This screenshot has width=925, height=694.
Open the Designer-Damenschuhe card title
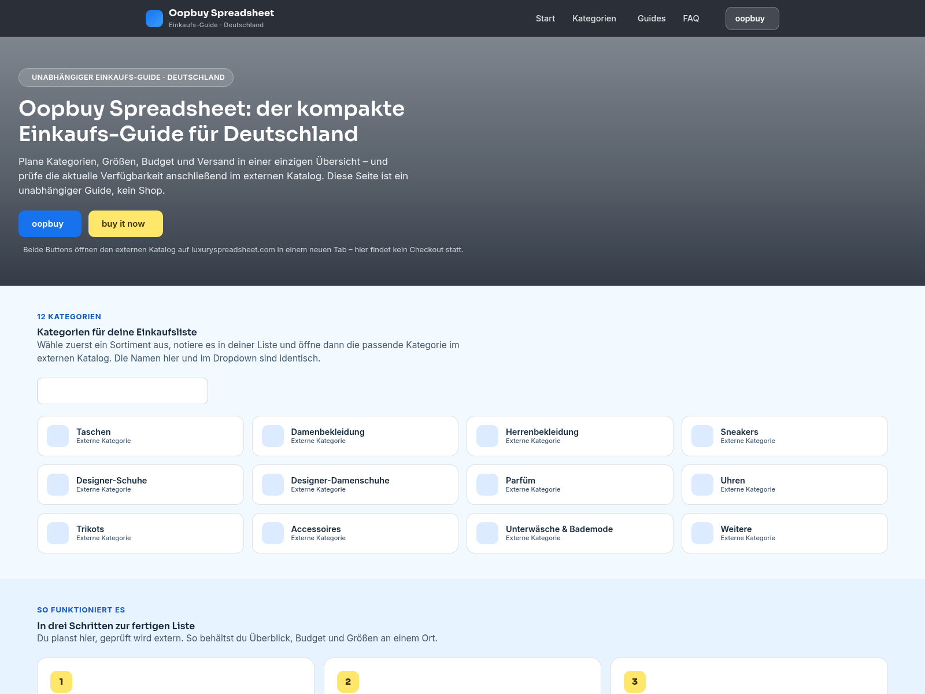340,481
